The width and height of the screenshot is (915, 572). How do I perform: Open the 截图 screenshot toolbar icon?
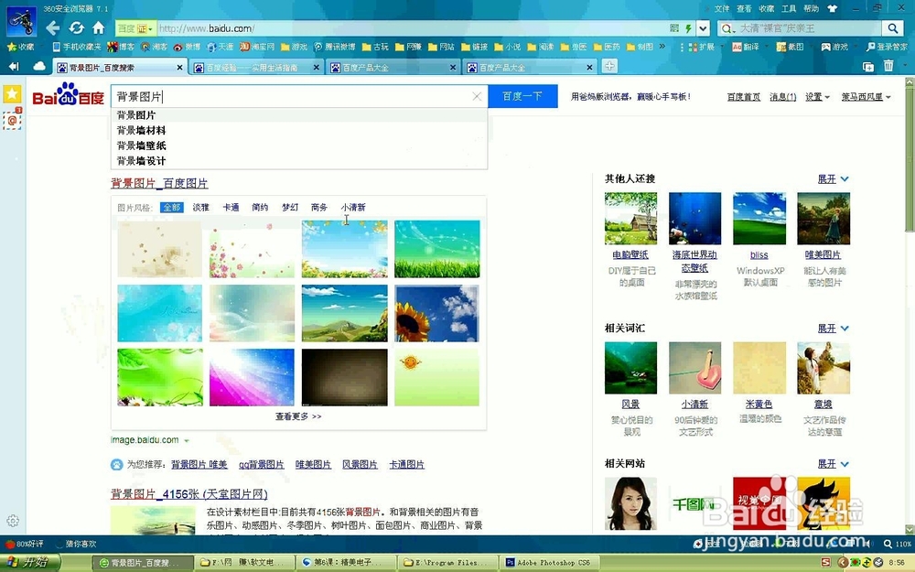(x=791, y=47)
